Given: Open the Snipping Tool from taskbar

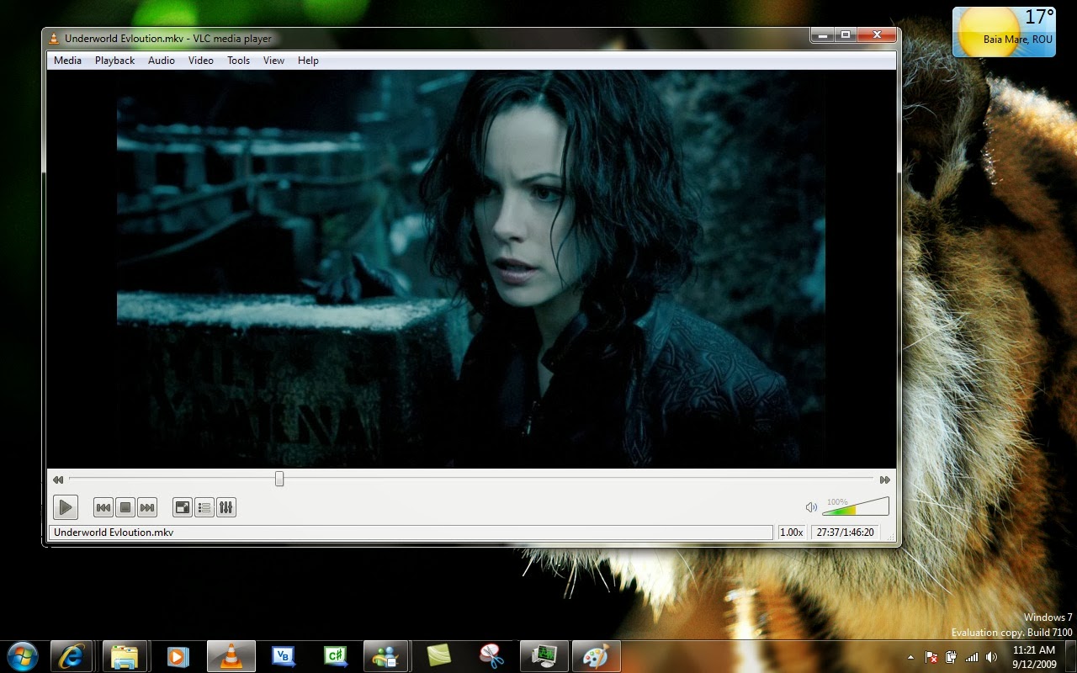Looking at the screenshot, I should click(492, 656).
